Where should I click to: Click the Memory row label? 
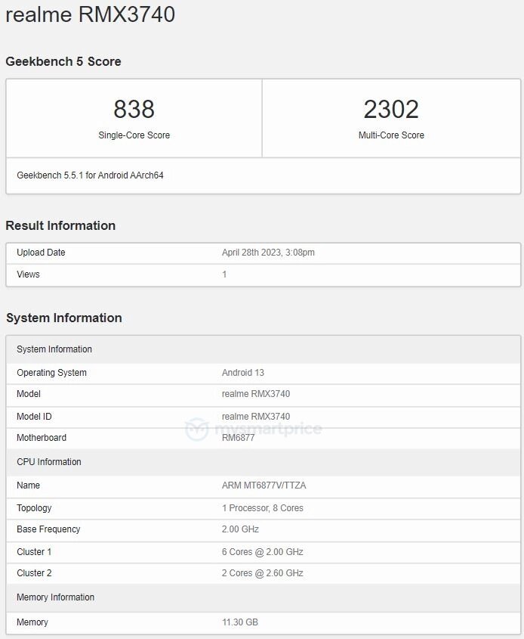pyautogui.click(x=32, y=622)
